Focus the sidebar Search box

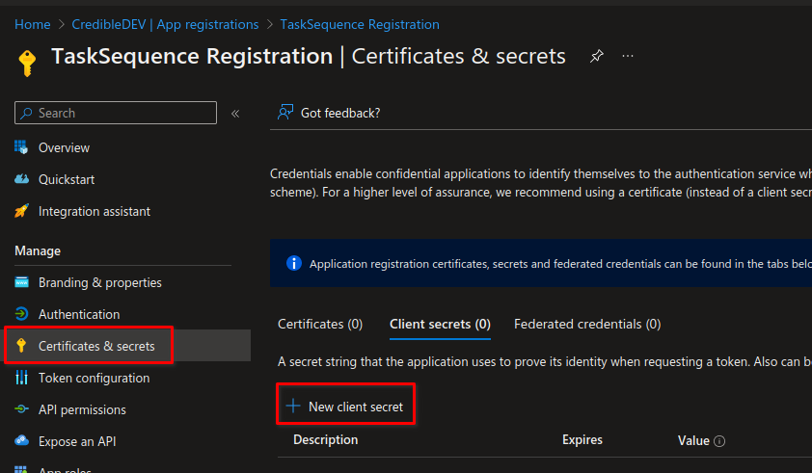(116, 113)
